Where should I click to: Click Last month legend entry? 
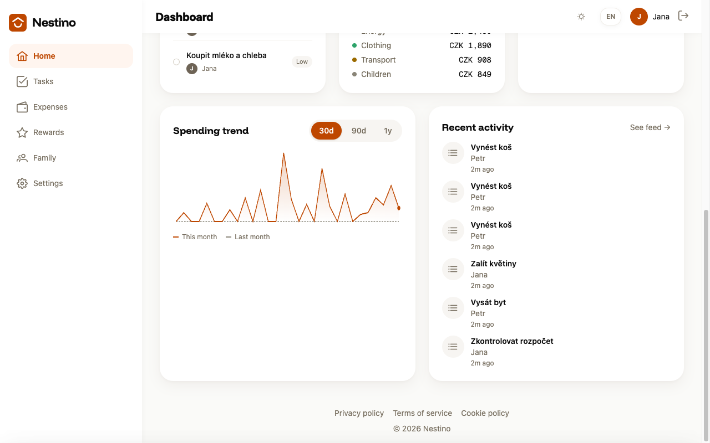point(248,237)
